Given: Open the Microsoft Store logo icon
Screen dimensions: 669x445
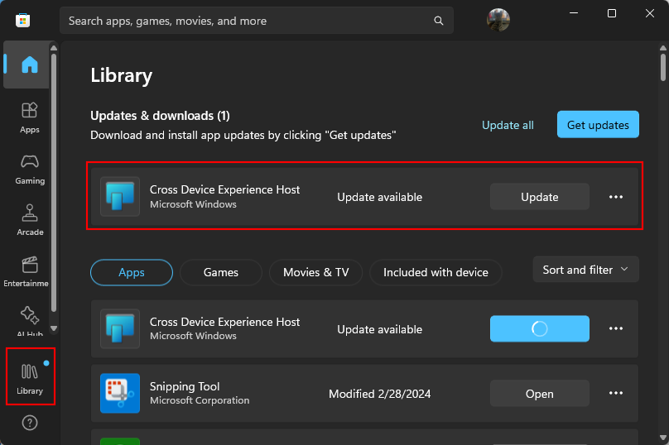Looking at the screenshot, I should tap(22, 20).
